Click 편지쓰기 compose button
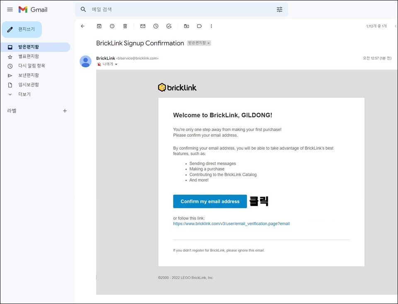 pyautogui.click(x=22, y=29)
